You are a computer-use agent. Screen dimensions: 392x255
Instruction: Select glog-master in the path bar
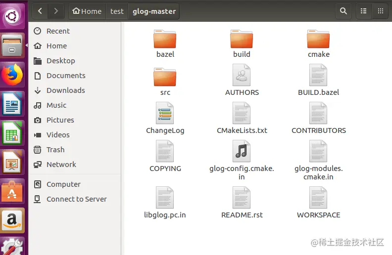pyautogui.click(x=154, y=11)
